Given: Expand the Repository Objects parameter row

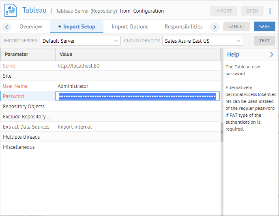Looking at the screenshot, I should pyautogui.click(x=24, y=107).
